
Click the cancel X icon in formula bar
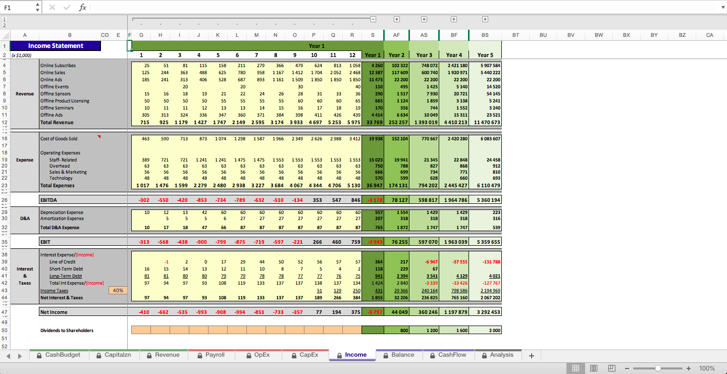pos(53,8)
